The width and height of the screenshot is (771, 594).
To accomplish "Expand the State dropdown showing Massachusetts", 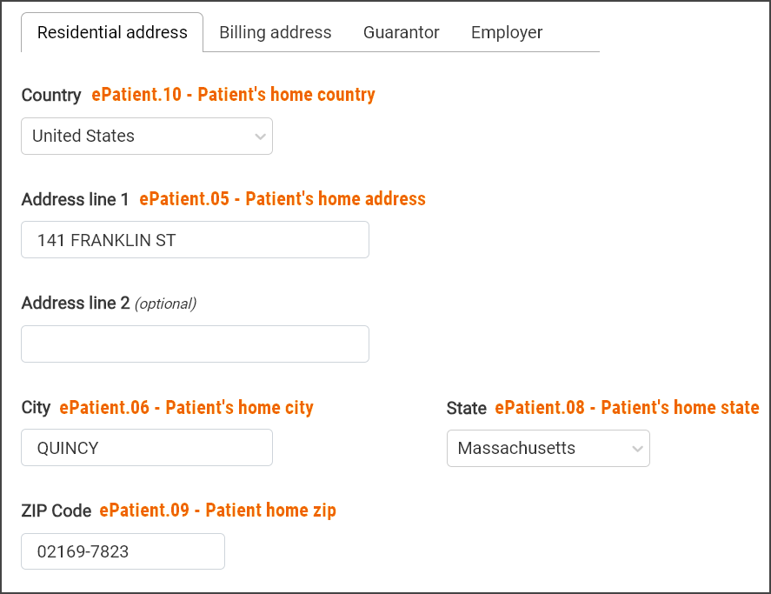I will click(548, 449).
